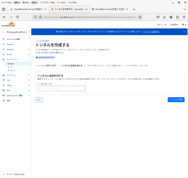Screen dimensions: 188x178
Task: Select ルート under ネットワーク
Action: (10, 67)
